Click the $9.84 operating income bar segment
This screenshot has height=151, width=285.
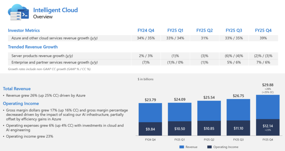(150, 129)
